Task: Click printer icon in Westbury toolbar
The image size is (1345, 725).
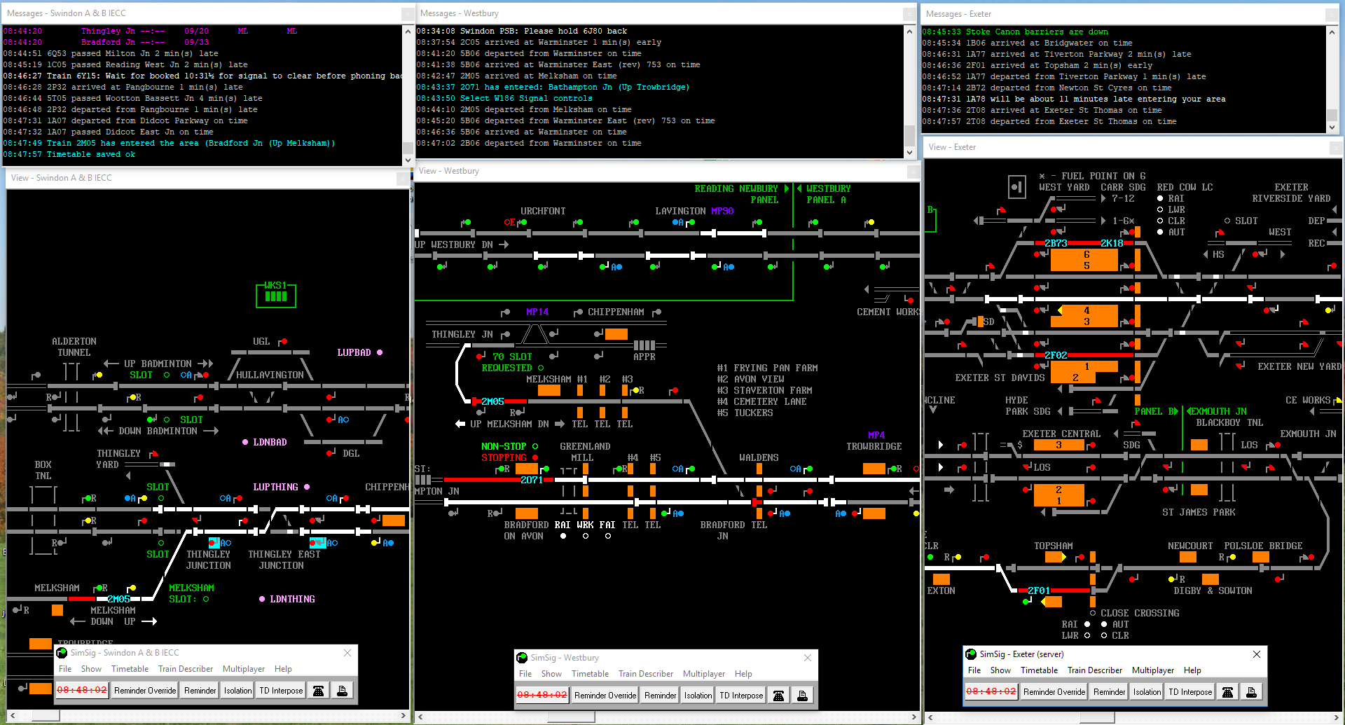Action: (802, 696)
